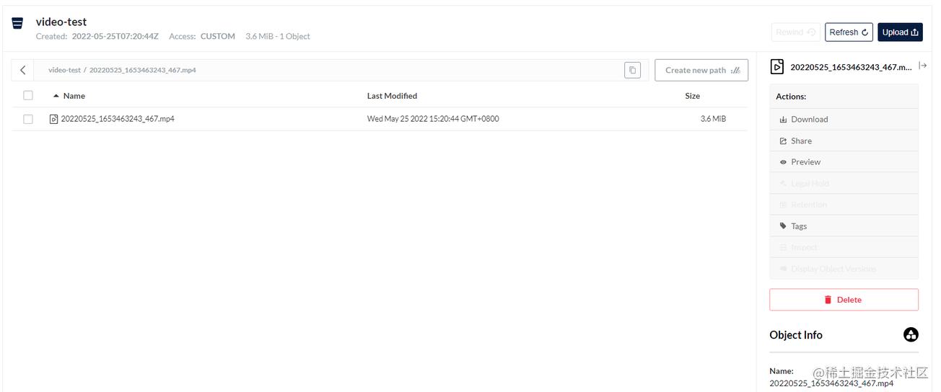Copy path with the clipboard icon

click(632, 70)
